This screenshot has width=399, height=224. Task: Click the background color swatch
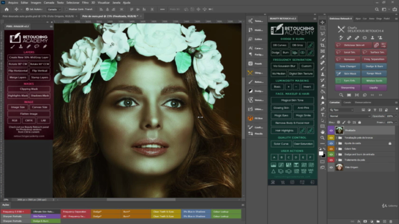click(324, 156)
